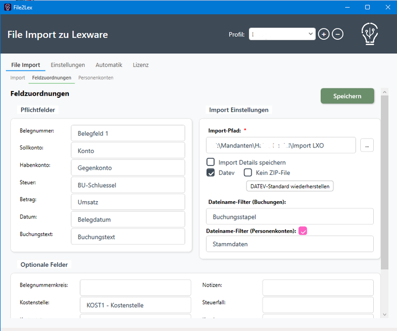The width and height of the screenshot is (397, 331).
Task: Click the empty Steuerfall field
Action: tap(318, 305)
